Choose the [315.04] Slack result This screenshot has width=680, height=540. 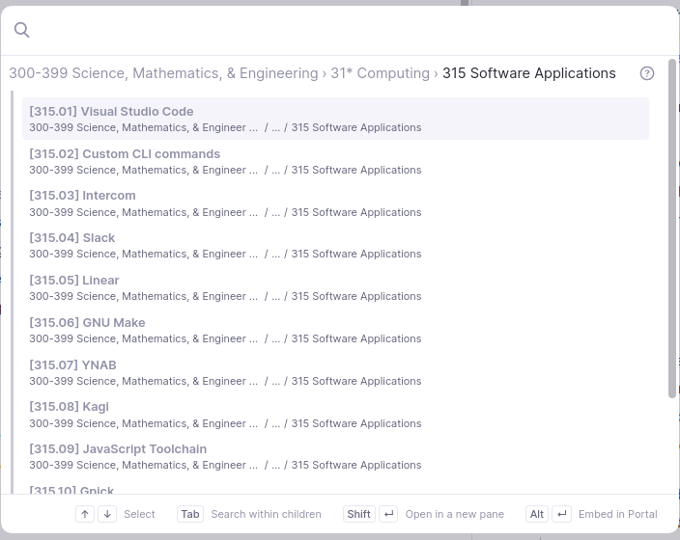click(x=72, y=238)
